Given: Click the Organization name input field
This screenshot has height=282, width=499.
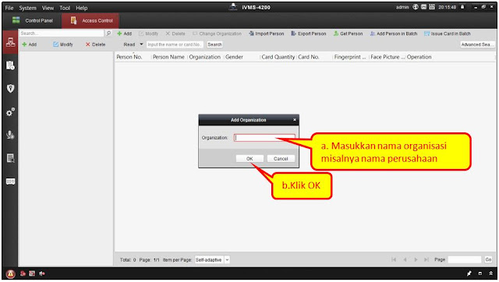Looking at the screenshot, I should (x=264, y=138).
